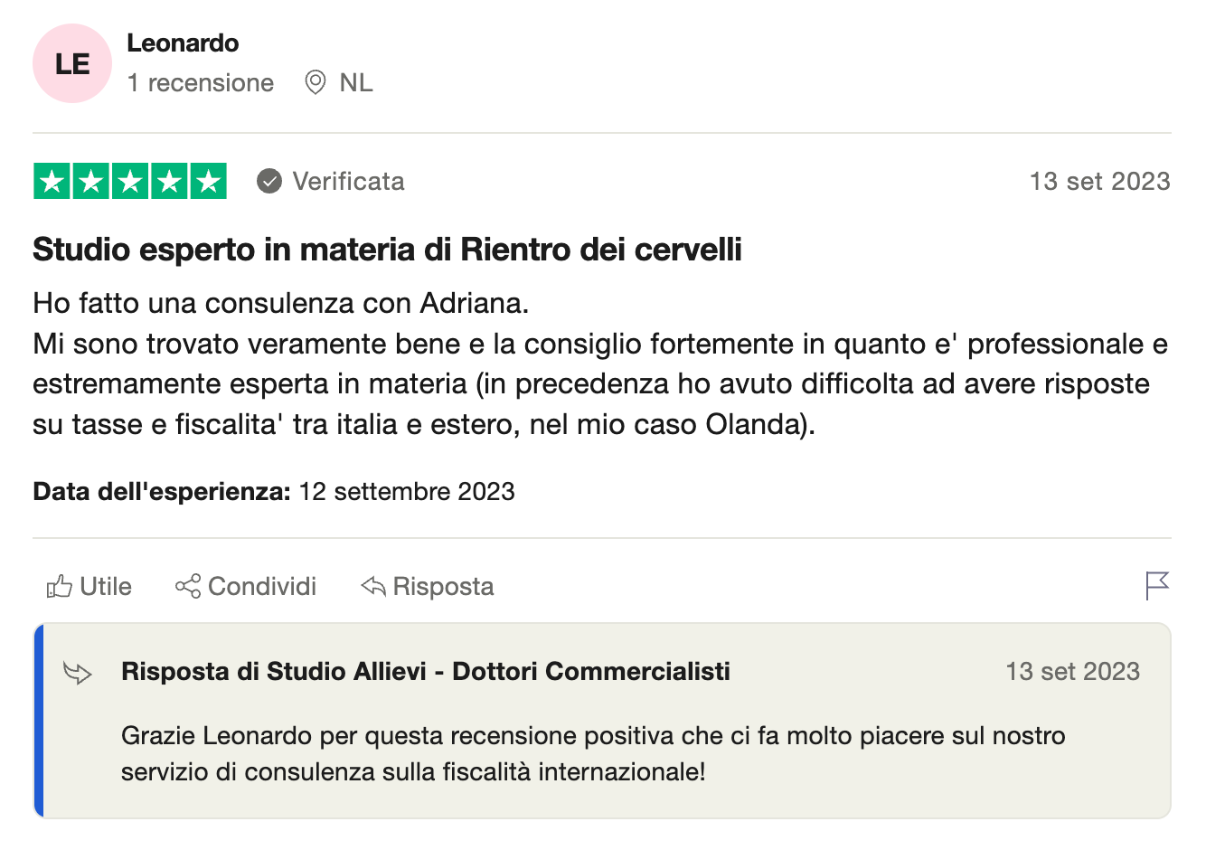Mark the review as Utile

pos(89,587)
